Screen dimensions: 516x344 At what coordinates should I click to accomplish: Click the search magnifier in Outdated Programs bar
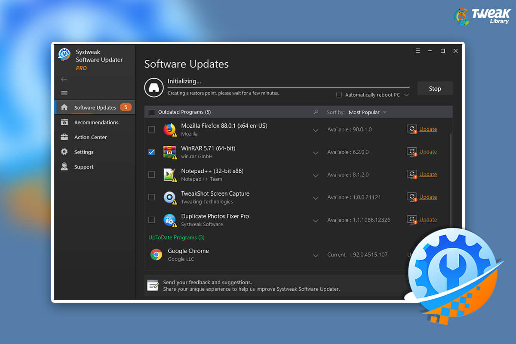point(316,112)
